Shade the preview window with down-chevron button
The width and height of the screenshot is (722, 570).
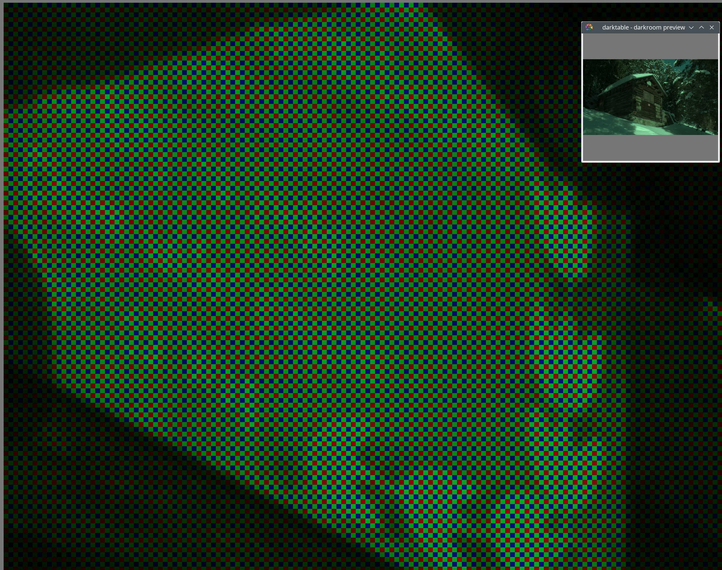click(x=691, y=27)
